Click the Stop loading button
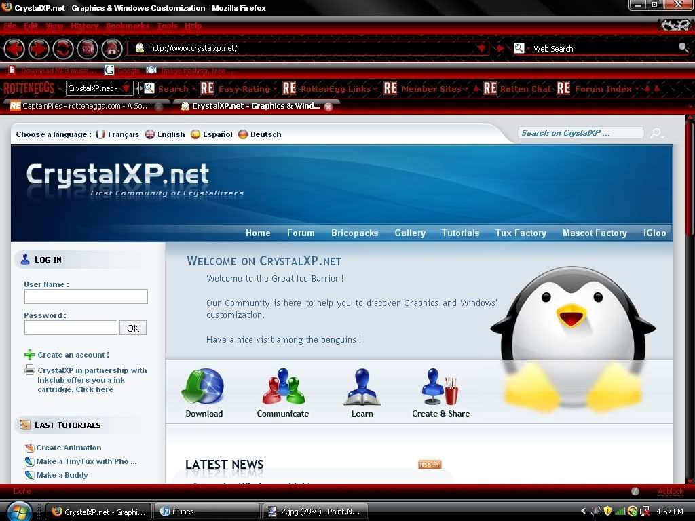The width and height of the screenshot is (695, 521). tap(87, 49)
